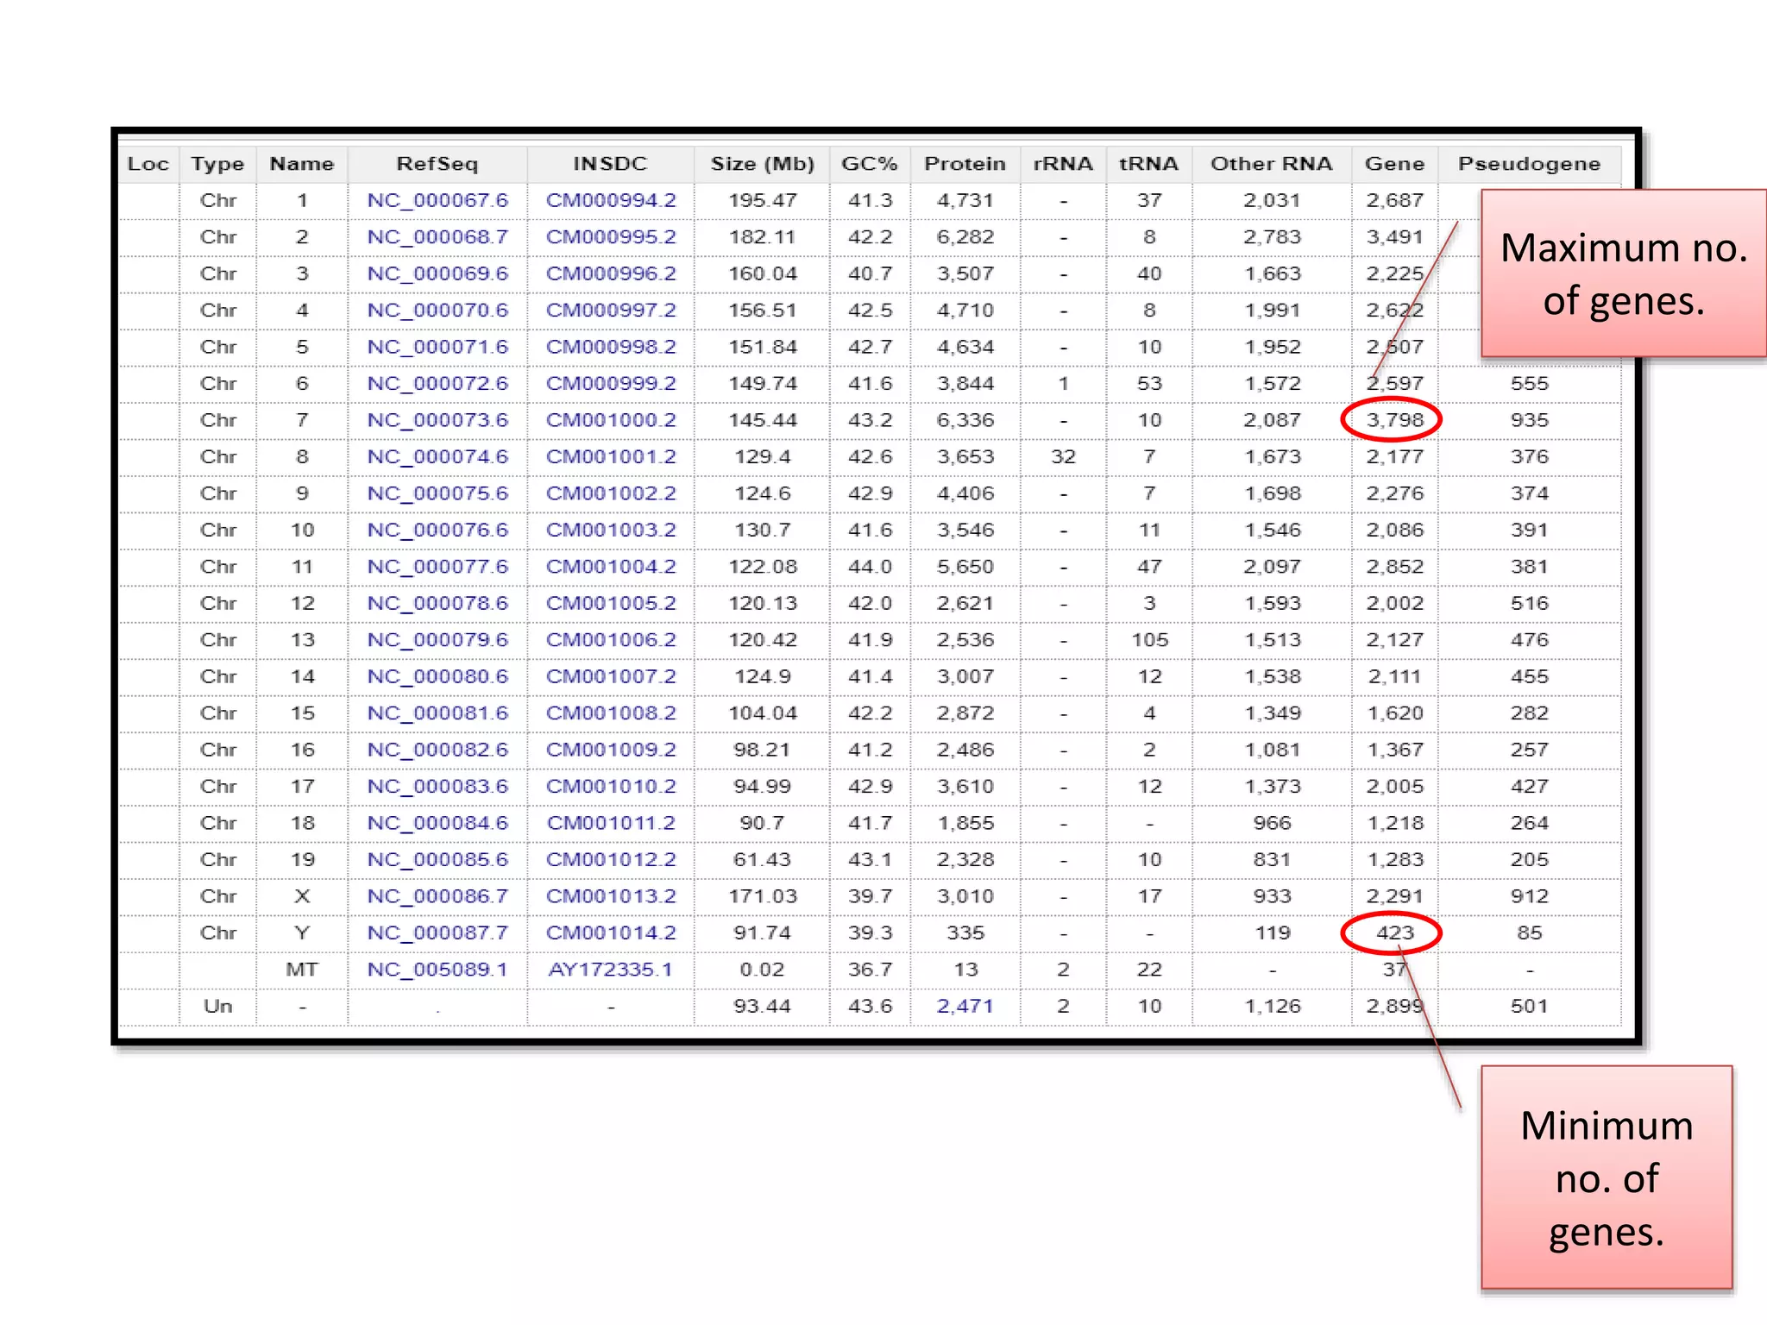This screenshot has height=1325, width=1767.
Task: Click the GC% column header
Action: (870, 164)
